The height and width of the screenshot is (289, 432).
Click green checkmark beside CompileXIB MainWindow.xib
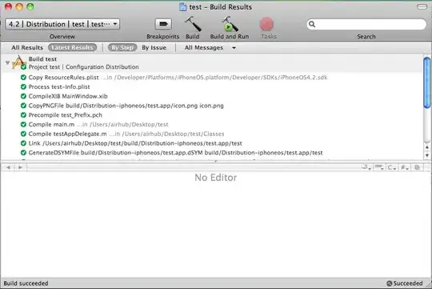click(x=23, y=96)
